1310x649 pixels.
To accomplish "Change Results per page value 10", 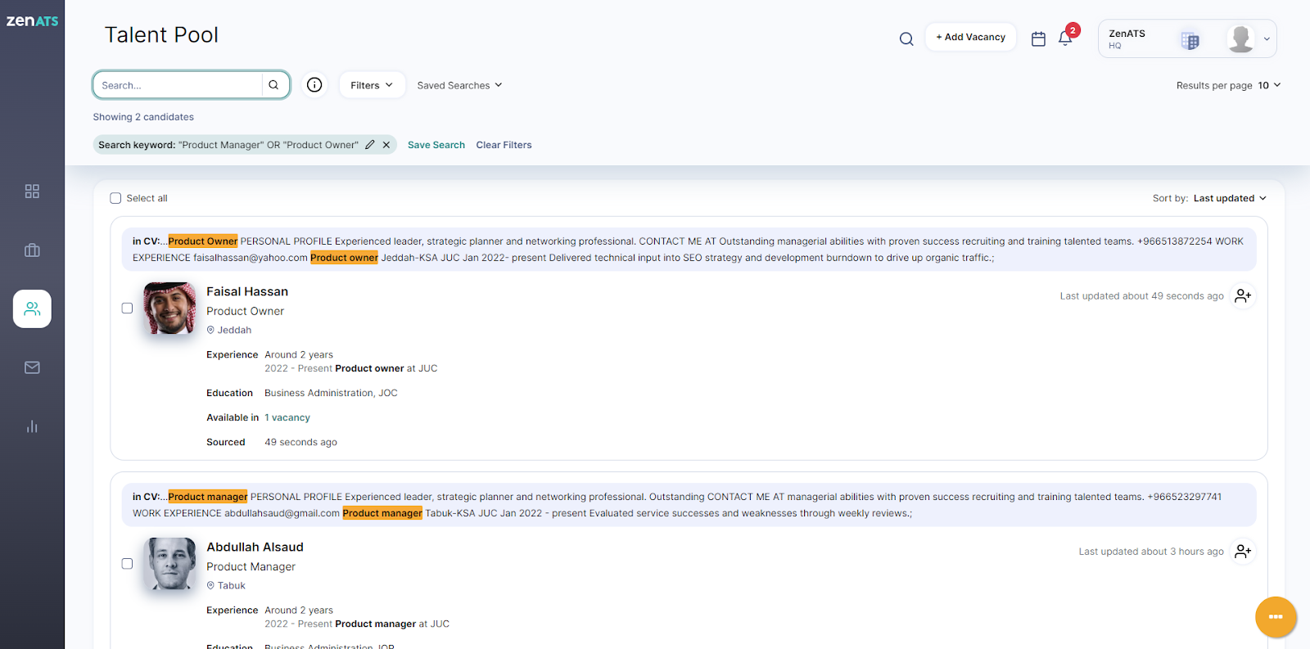I will [x=1269, y=85].
